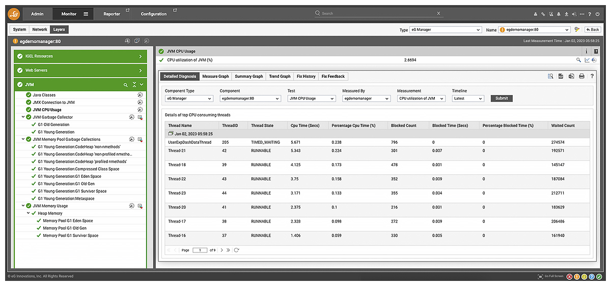611x286 pixels.
Task: Open the Component Type dropdown
Action: tap(189, 99)
